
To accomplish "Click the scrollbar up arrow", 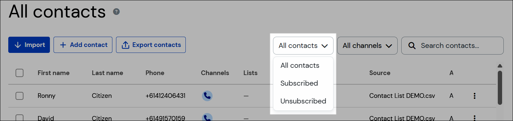I will pos(500,66).
